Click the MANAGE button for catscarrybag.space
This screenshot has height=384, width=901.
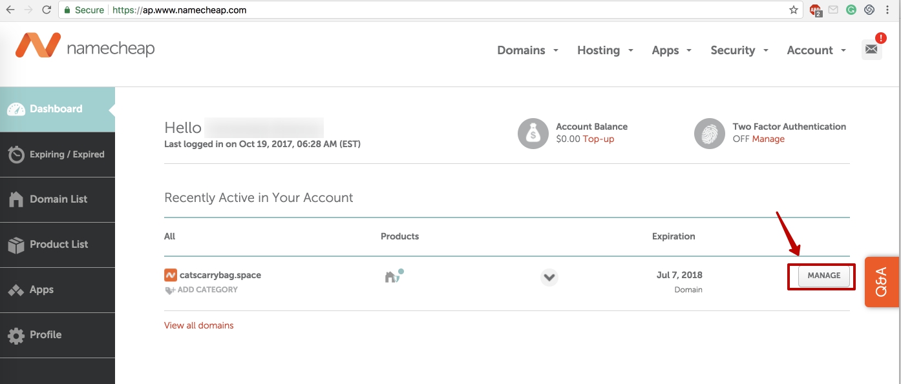point(824,276)
